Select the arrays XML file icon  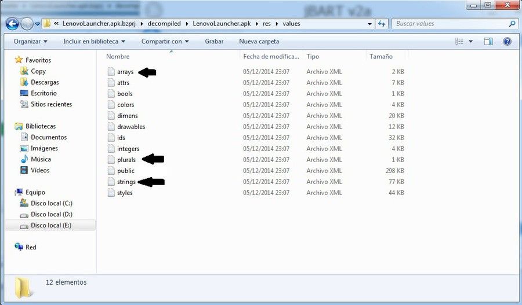tap(111, 71)
